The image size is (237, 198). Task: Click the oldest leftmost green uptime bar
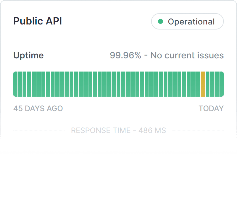click(15, 84)
